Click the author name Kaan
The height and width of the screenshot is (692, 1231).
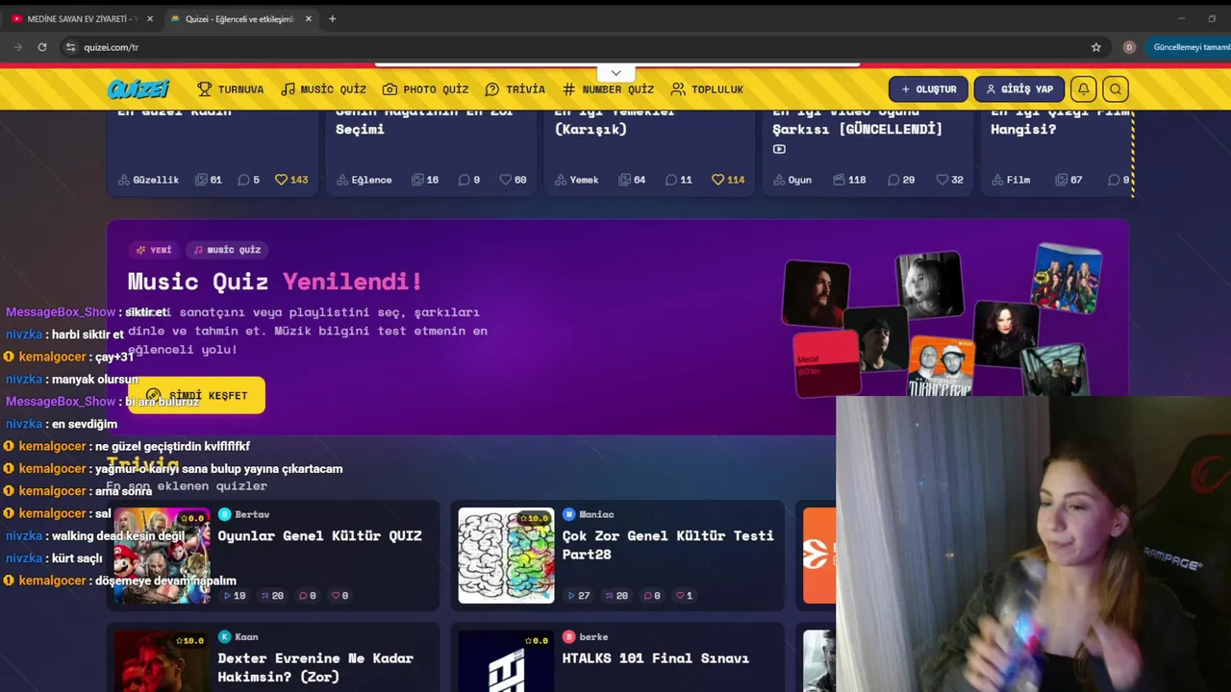click(x=246, y=636)
